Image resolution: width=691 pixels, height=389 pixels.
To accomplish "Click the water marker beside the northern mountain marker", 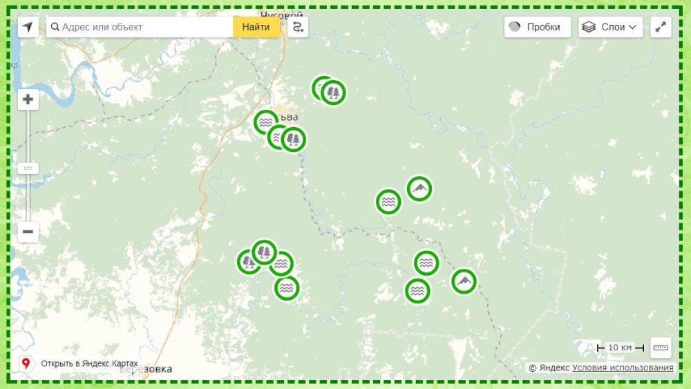I will click(388, 202).
